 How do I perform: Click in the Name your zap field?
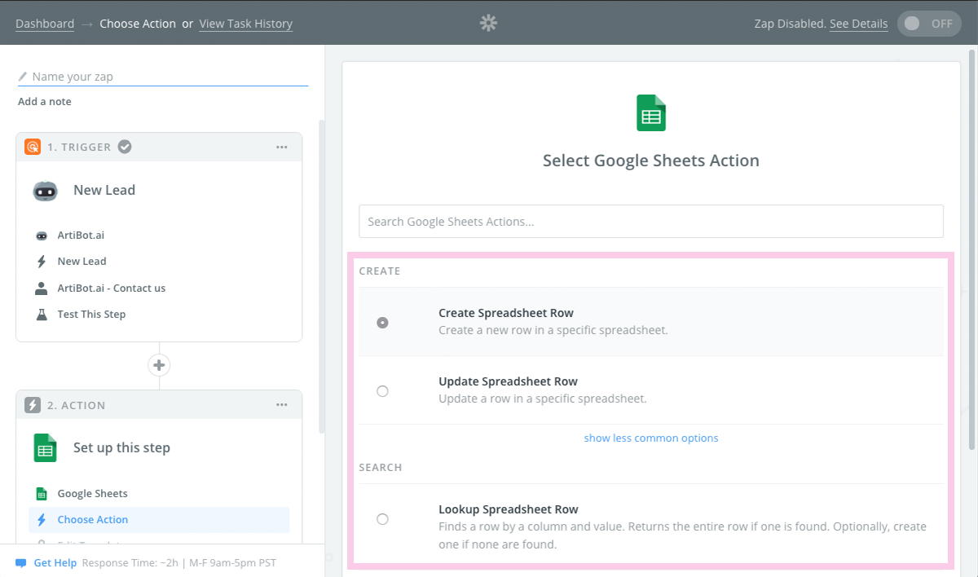pos(163,77)
